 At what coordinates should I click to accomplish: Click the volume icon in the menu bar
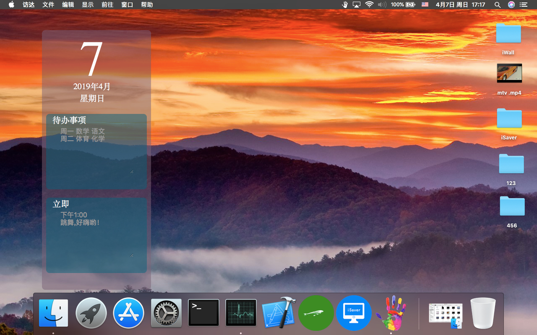pos(382,5)
